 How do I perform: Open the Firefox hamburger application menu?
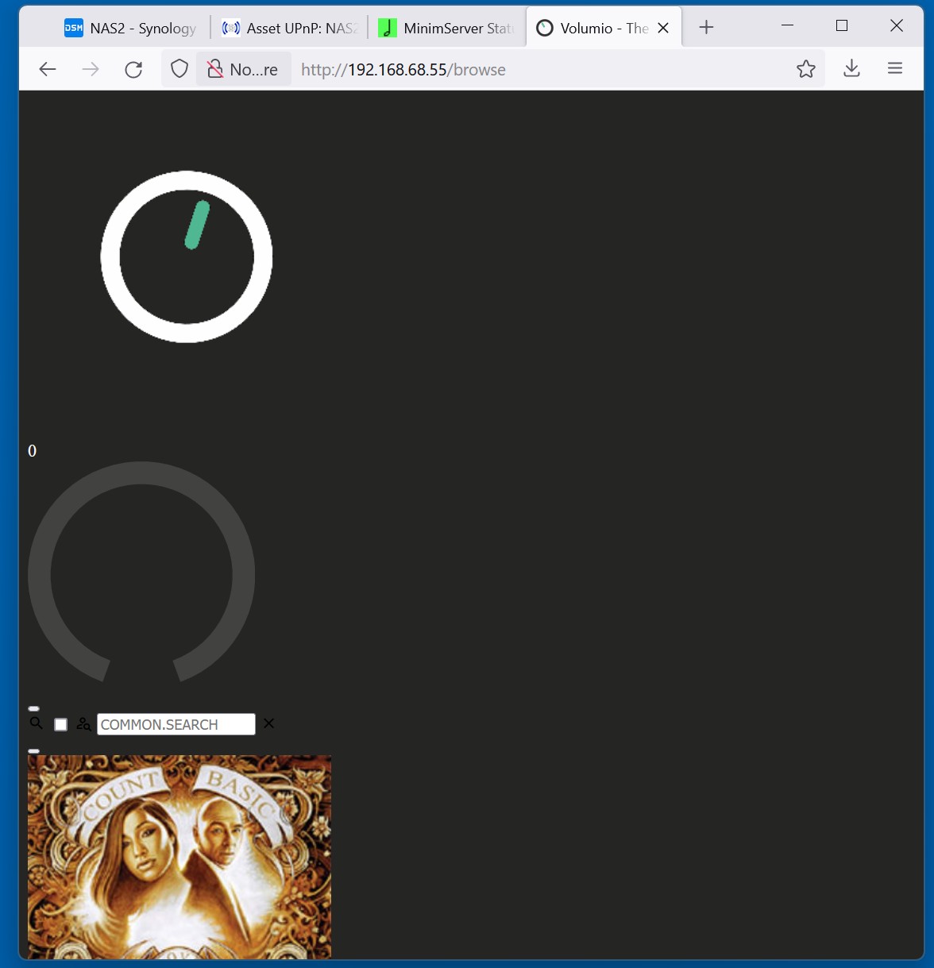tap(894, 69)
